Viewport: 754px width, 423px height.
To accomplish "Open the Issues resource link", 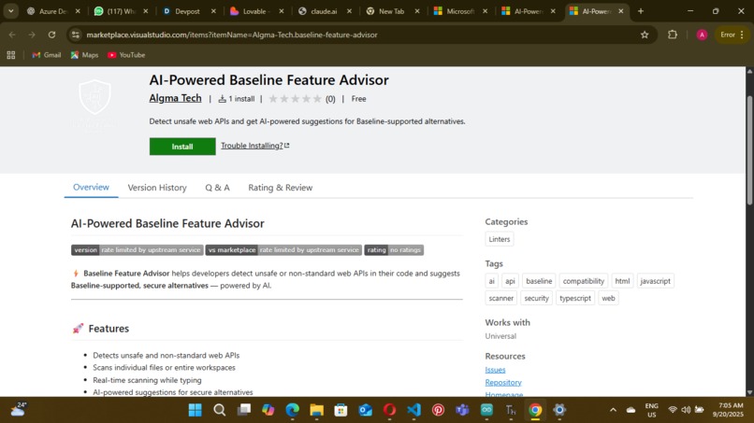I will pyautogui.click(x=495, y=370).
